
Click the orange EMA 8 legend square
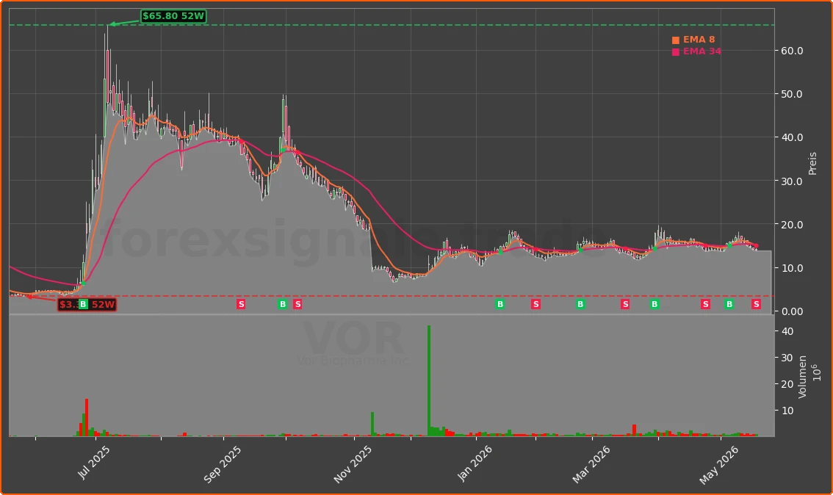tap(676, 40)
